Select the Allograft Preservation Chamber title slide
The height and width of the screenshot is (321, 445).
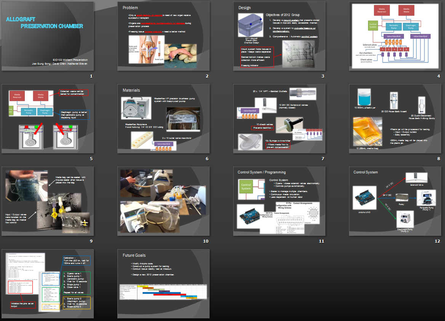(x=48, y=36)
